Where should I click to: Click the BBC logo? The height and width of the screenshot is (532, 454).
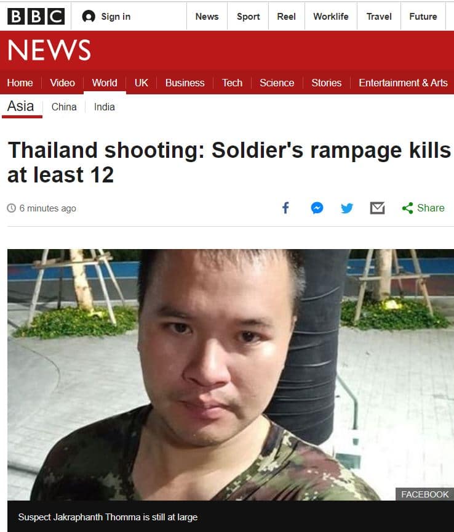(36, 16)
